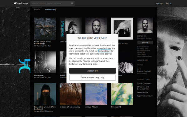Open in case of emergency album cover
The image size is (187, 117).
point(71,94)
